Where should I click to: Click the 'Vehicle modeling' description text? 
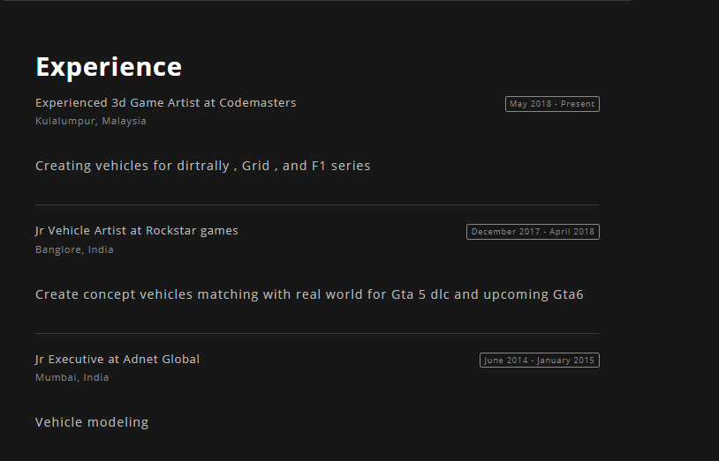92,422
